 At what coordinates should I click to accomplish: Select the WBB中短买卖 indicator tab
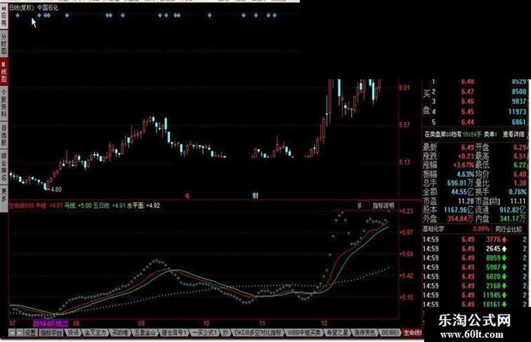(304, 333)
